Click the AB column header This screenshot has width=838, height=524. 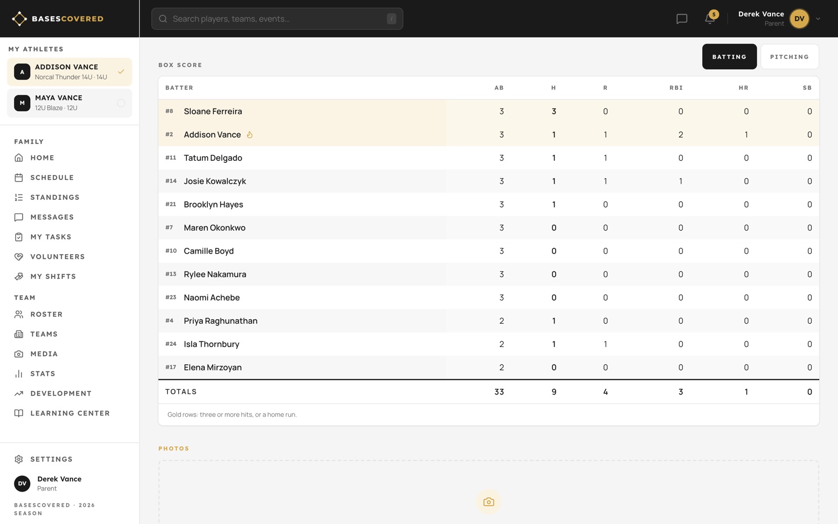pos(499,88)
